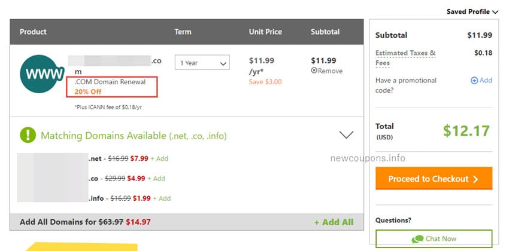Click the 20% Off renewal label

click(88, 91)
